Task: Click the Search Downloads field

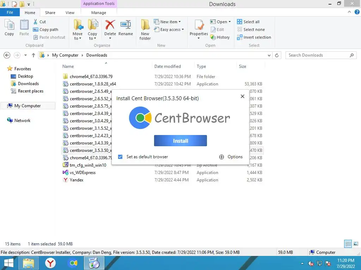Action: click(321, 55)
